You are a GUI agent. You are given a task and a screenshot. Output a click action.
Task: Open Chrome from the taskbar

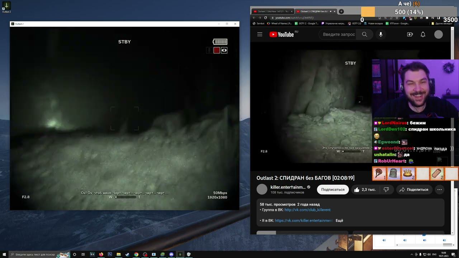136,254
